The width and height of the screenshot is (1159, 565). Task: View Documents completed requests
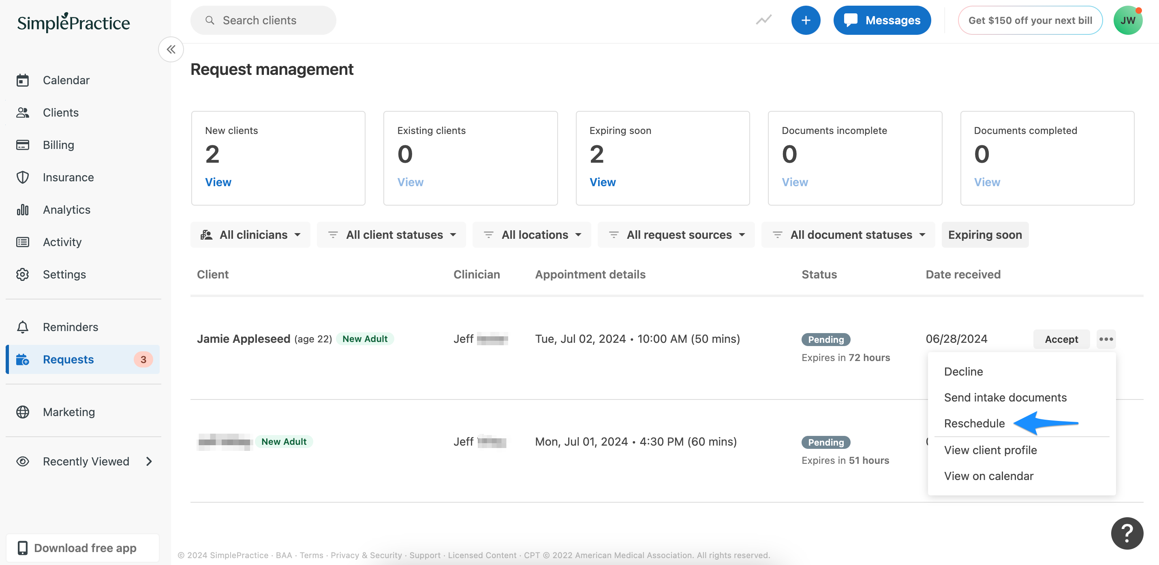(987, 182)
